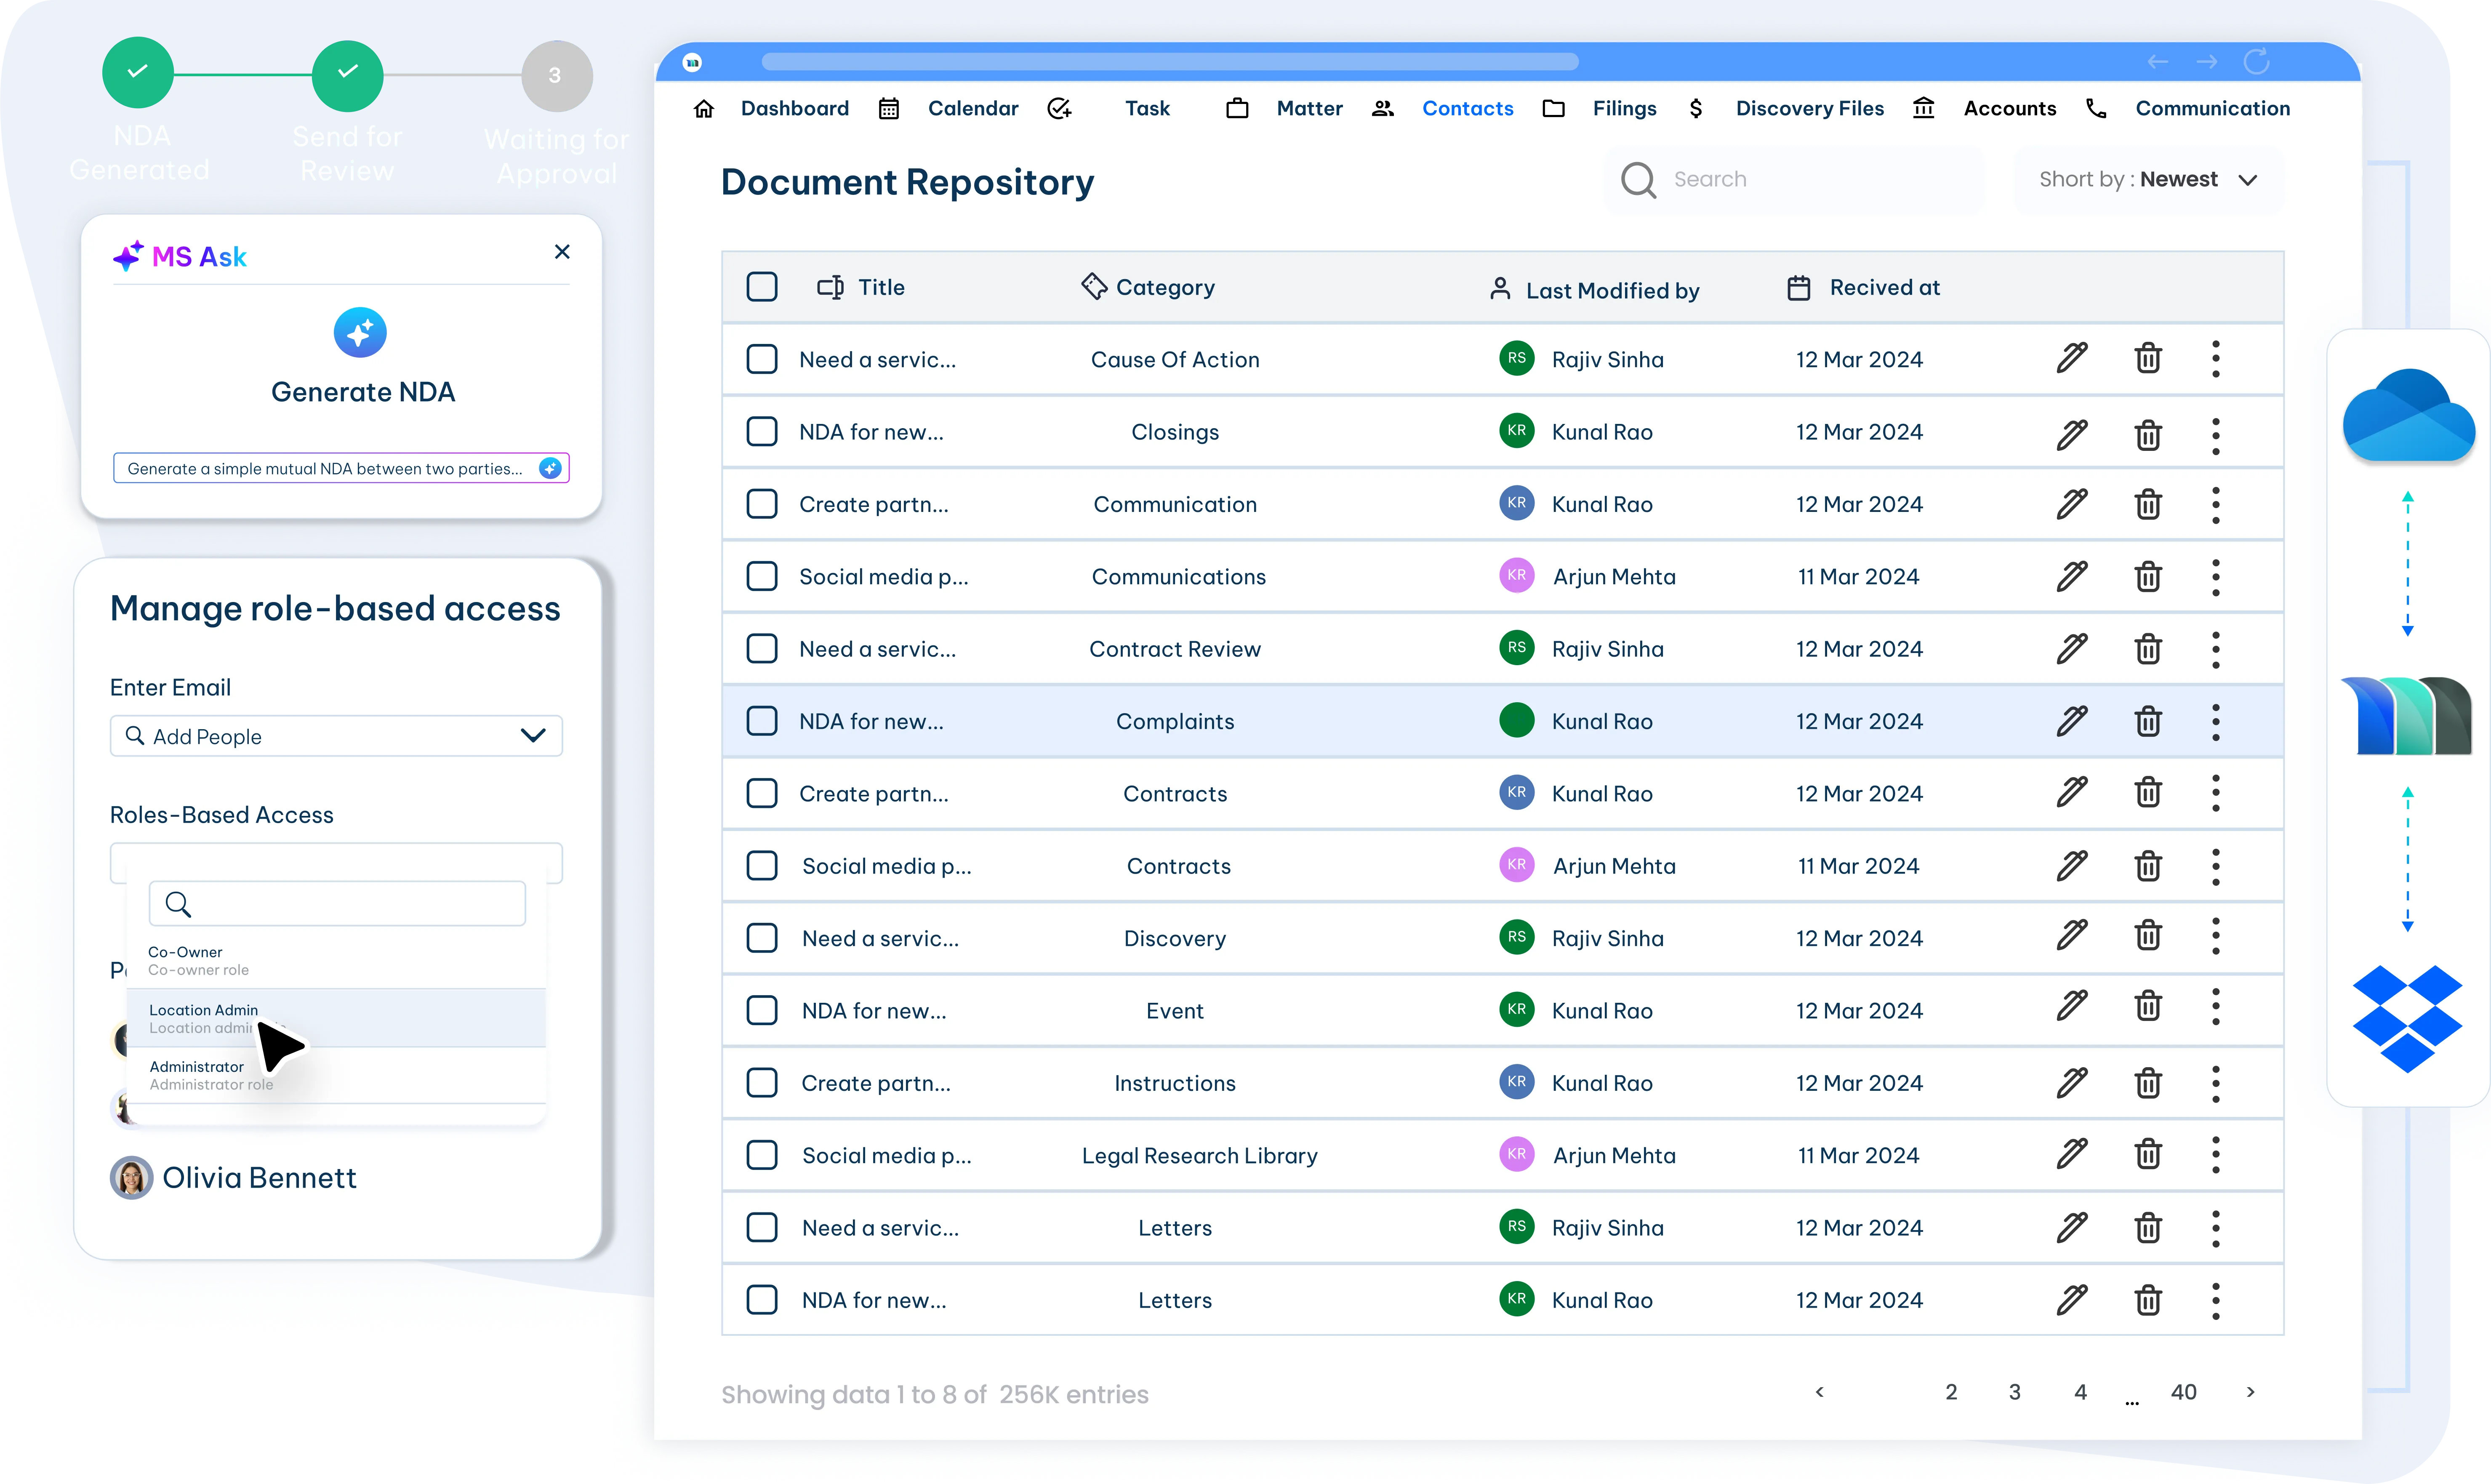Click the home icon beside Dashboard
This screenshot has width=2491, height=1484.
704,108
